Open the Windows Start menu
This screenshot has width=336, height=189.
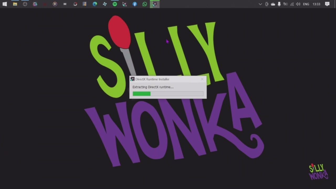point(5,4)
